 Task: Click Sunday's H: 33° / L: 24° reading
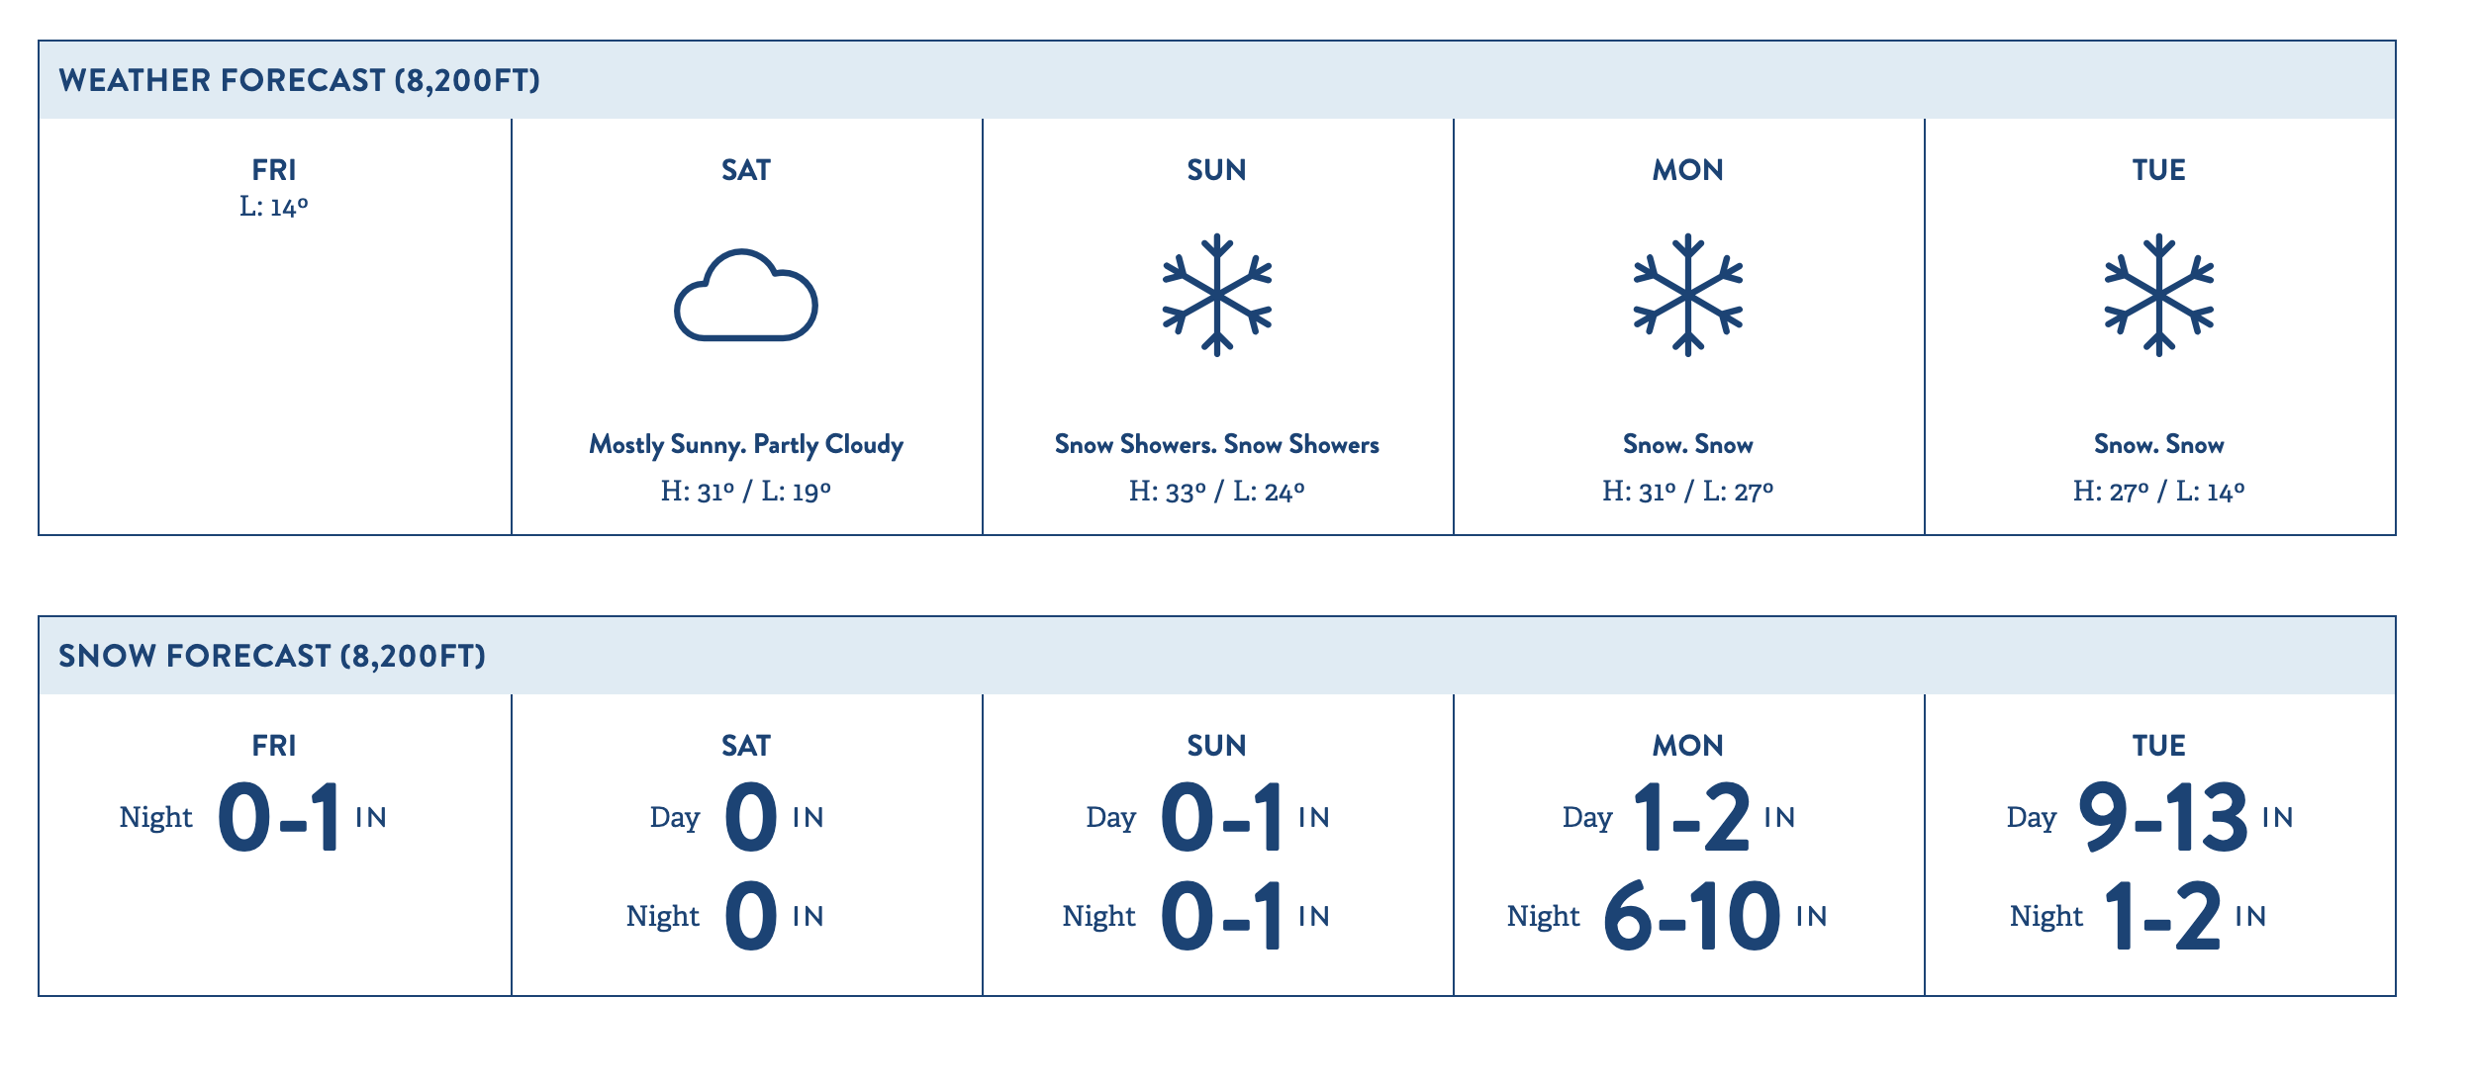[x=1217, y=491]
